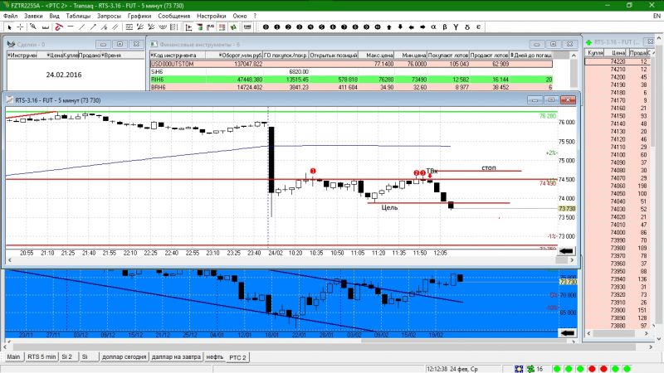The width and height of the screenshot is (664, 373).
Task: Open the Заявки menu
Action: click(x=33, y=16)
